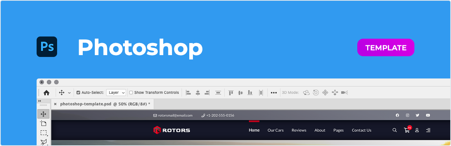451x146 pixels.
Task: Open the About nav item
Action: click(320, 130)
